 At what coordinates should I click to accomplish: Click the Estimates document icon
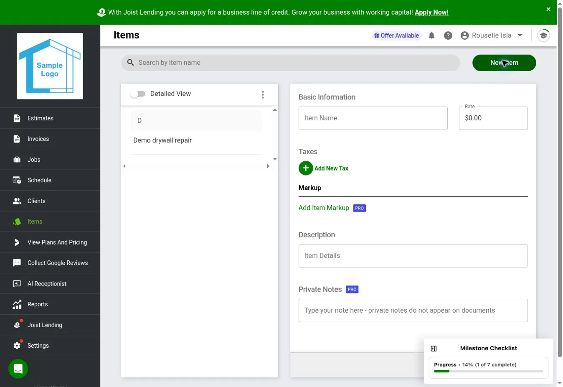17,118
